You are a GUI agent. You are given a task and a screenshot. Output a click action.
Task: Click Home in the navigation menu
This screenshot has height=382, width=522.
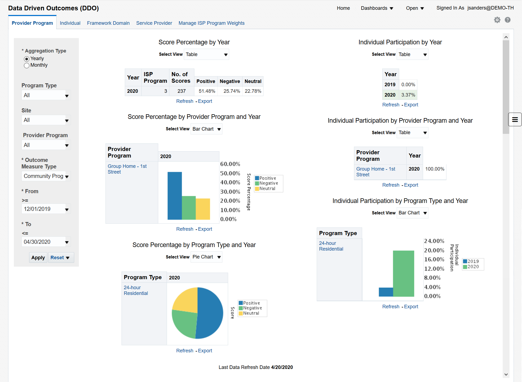343,8
